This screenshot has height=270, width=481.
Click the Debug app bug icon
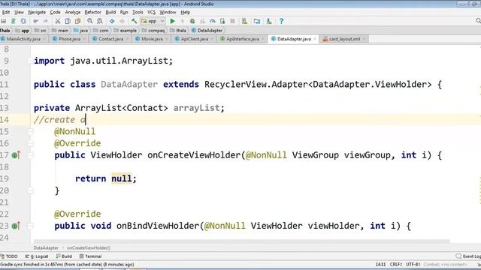tap(192, 21)
